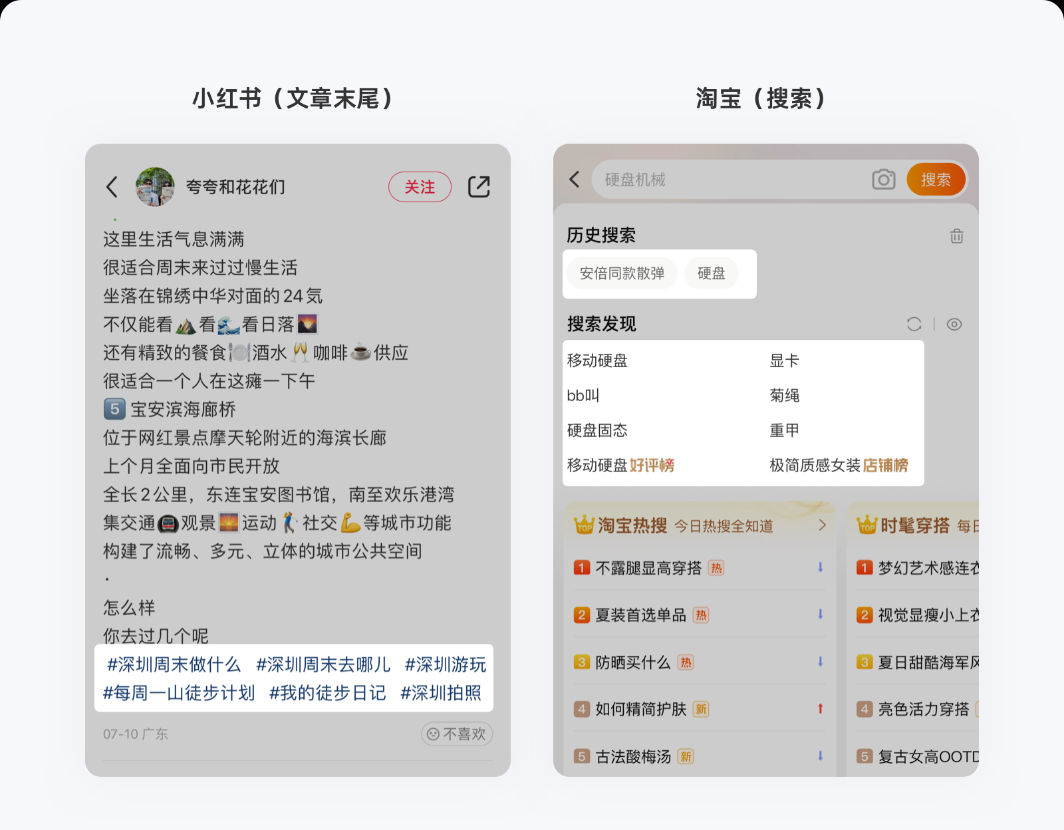The width and height of the screenshot is (1064, 830).
Task: Tap the crown icon beside 淘宝热搜
Action: tap(584, 524)
